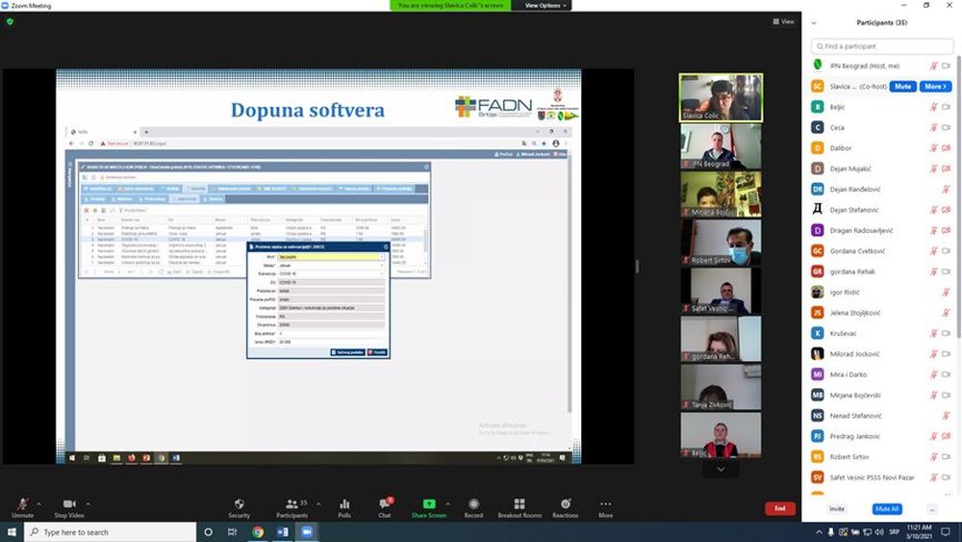Screen dimensions: 962x542
Task: Expand arrow next to Participants button
Action: 318,503
